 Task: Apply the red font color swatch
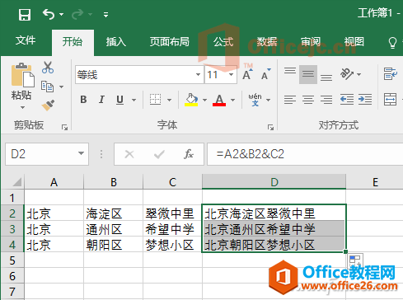(219, 100)
